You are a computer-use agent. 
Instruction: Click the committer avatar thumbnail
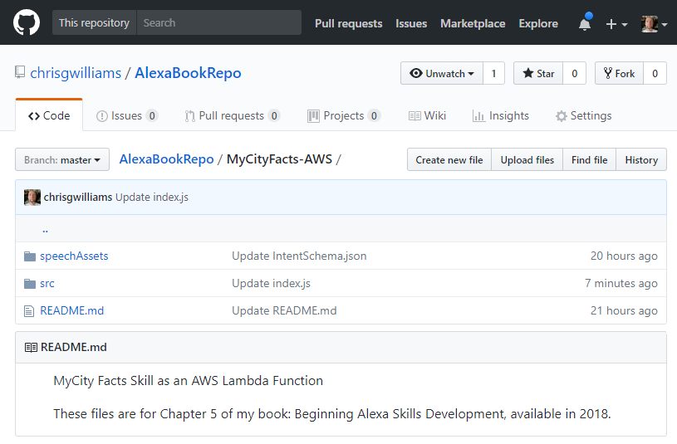click(32, 197)
